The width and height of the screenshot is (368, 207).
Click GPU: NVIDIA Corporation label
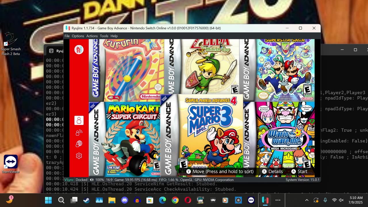pyautogui.click(x=214, y=180)
